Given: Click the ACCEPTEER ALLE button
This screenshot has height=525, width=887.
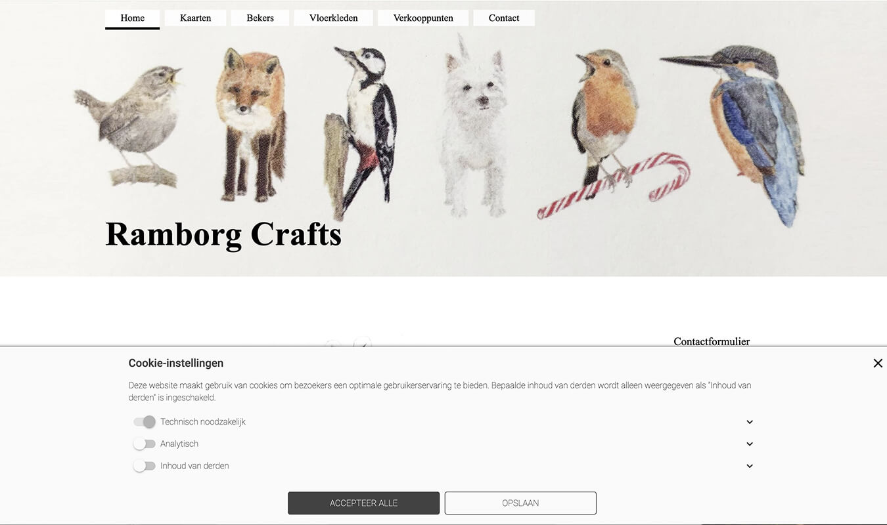Looking at the screenshot, I should 363,503.
